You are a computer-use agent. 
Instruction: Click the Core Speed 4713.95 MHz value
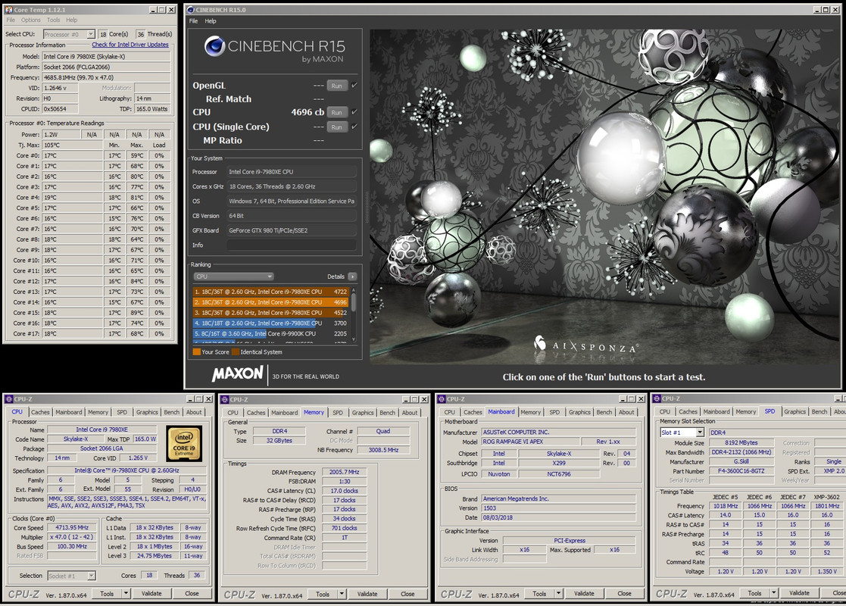72,528
